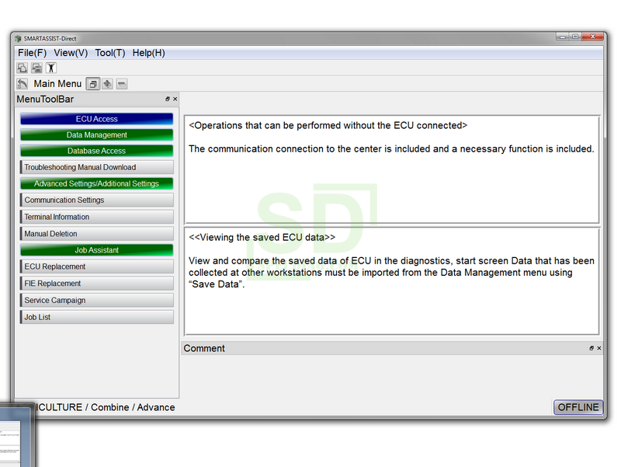Open the Tool(T) menu
This screenshot has width=621, height=467.
pyautogui.click(x=109, y=53)
